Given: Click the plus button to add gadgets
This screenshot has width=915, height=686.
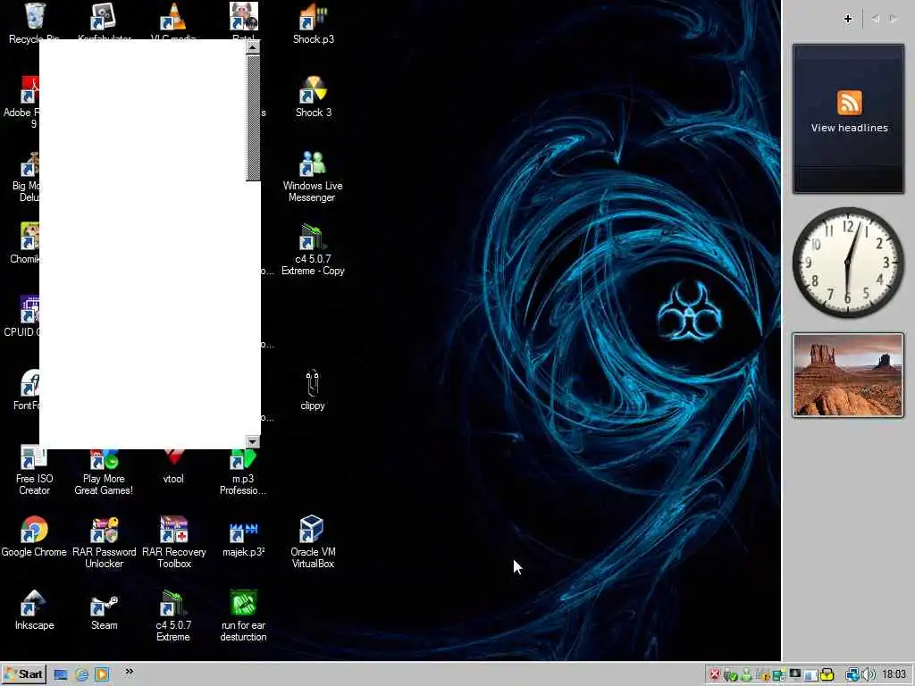Looking at the screenshot, I should coord(848,19).
